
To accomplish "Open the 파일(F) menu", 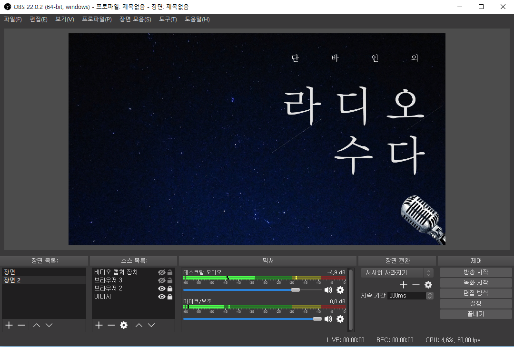I will coord(13,19).
